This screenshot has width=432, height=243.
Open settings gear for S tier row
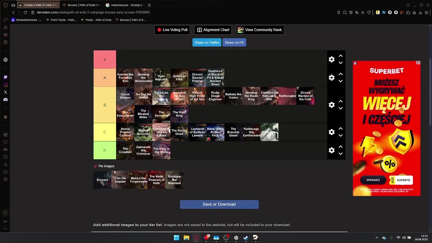[331, 59]
